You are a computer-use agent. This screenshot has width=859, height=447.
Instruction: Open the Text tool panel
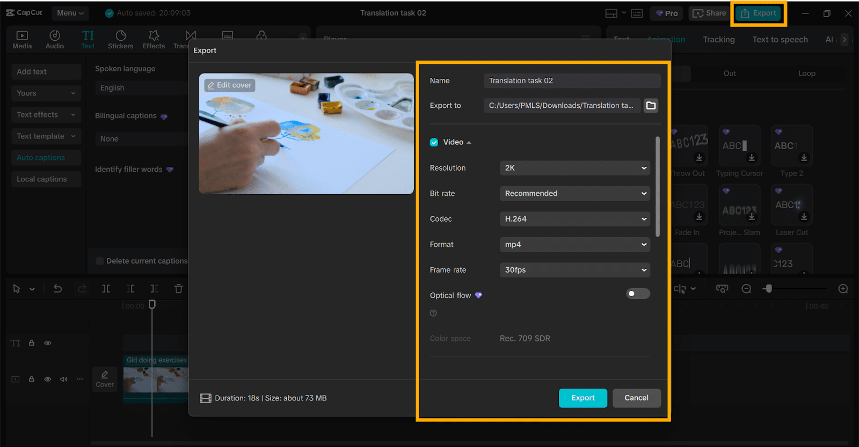click(88, 40)
